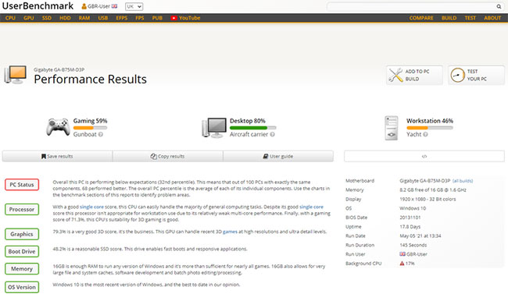Click the Run Date value May 05 '21

[420, 236]
